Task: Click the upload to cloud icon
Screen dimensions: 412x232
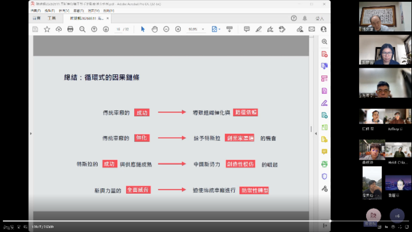Action: [59, 29]
